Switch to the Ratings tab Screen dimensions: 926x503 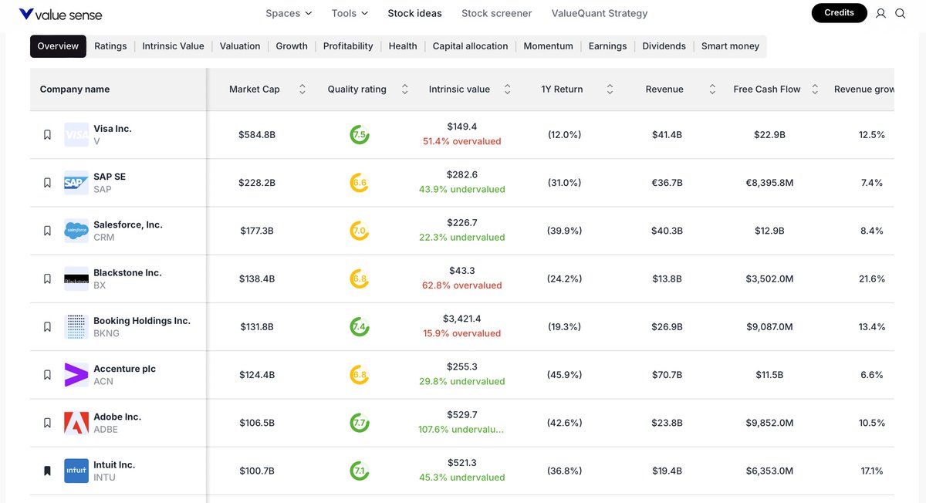click(110, 46)
